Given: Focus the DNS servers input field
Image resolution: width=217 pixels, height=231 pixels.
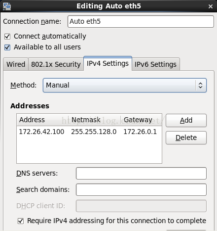Looking at the screenshot, I should tap(141, 173).
